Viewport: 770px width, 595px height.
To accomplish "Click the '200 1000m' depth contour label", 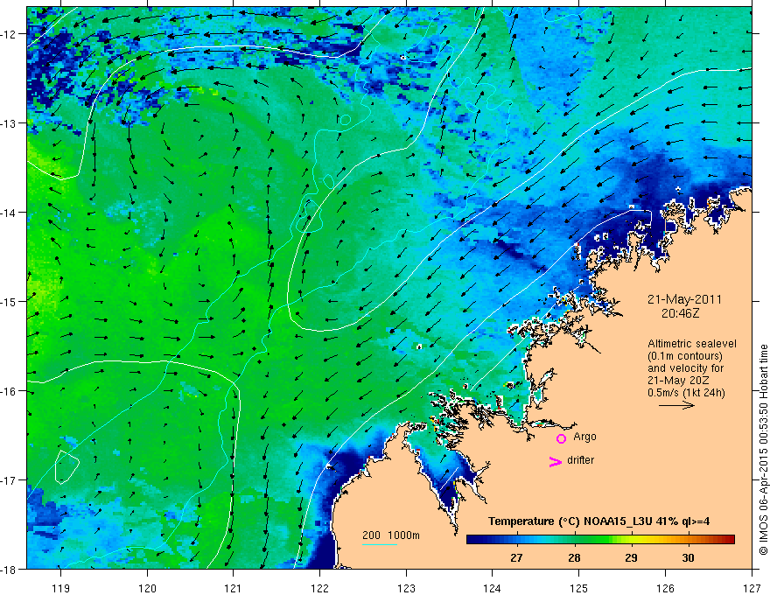I will point(391,535).
